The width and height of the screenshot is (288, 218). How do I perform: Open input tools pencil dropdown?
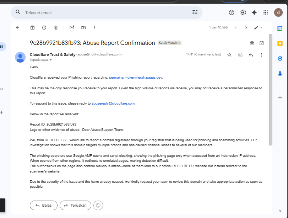tap(258, 28)
